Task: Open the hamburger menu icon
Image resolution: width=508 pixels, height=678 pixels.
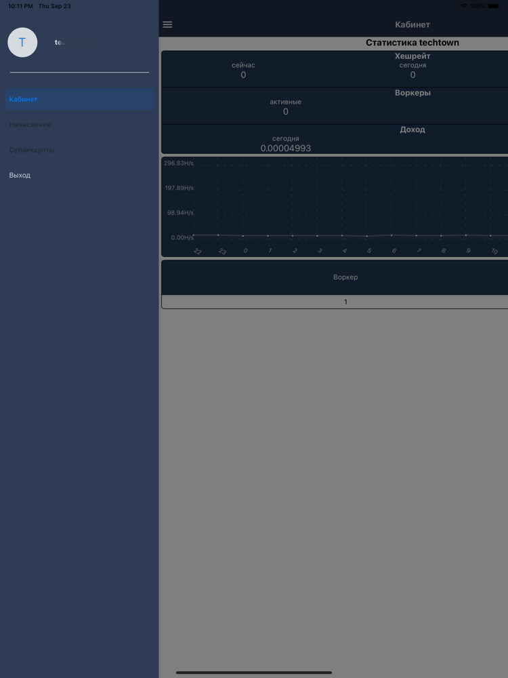Action: pos(167,24)
